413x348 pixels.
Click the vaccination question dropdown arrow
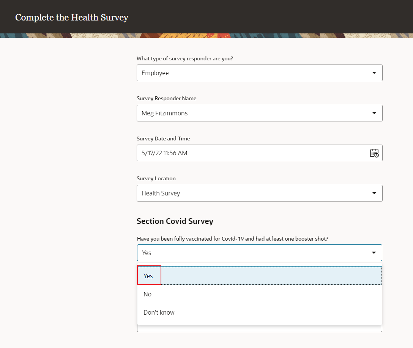tap(374, 252)
